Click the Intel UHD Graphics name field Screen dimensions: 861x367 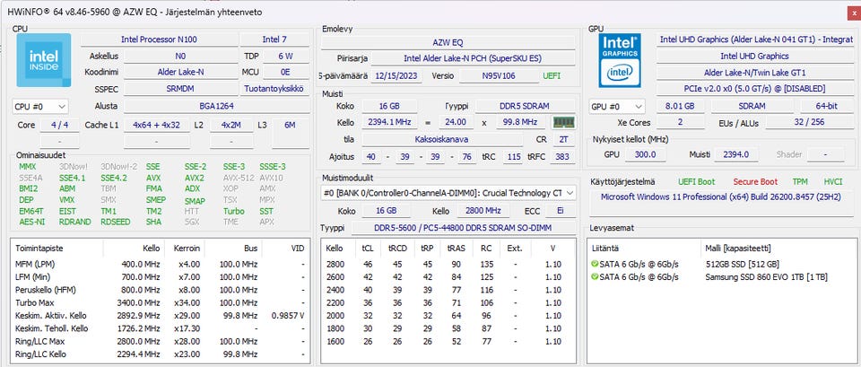(x=754, y=56)
